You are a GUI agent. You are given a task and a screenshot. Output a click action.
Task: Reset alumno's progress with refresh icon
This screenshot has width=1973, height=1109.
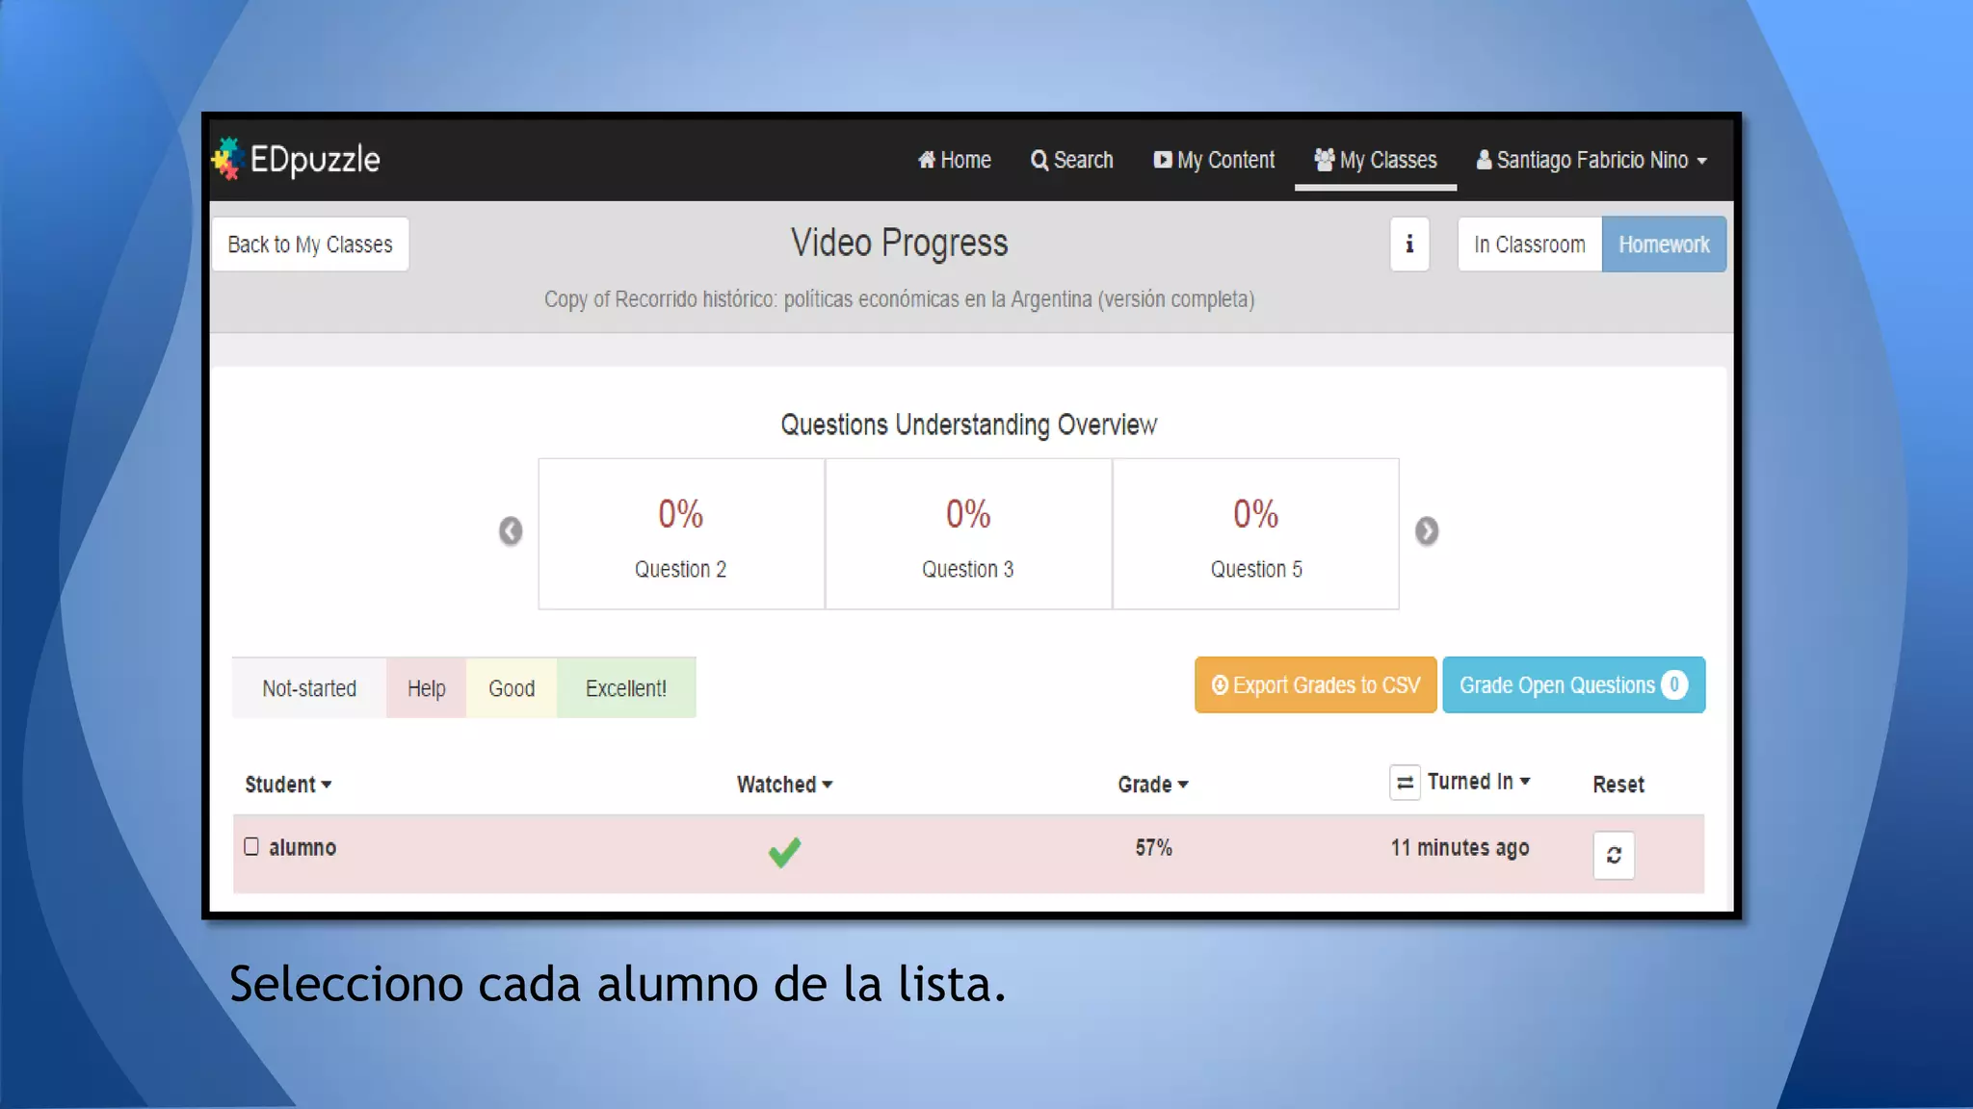1614,855
